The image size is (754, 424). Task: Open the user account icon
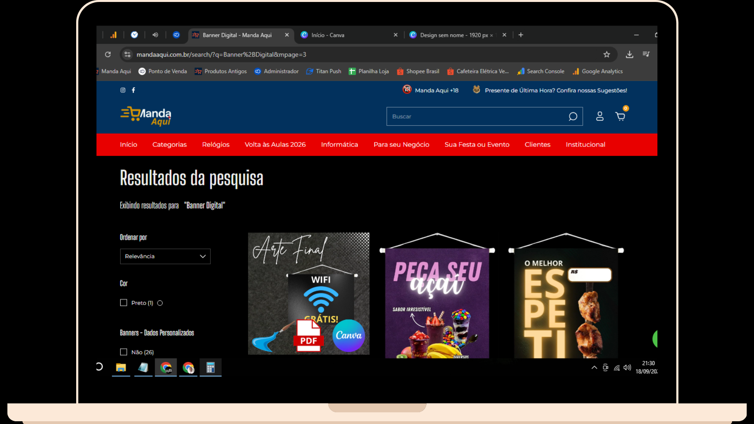pos(600,117)
